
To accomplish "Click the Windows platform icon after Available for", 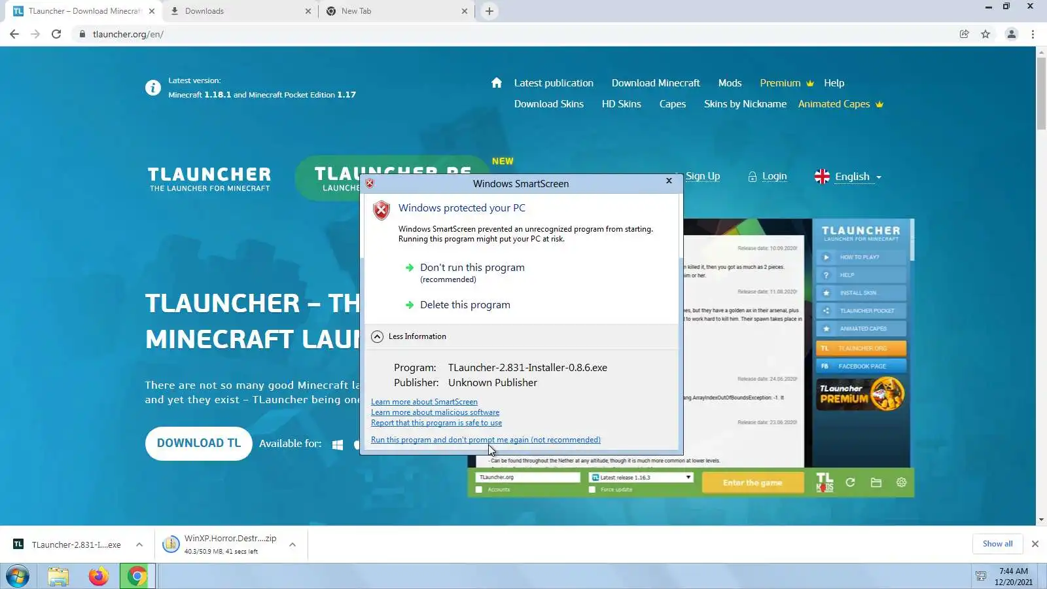I will pos(338,444).
